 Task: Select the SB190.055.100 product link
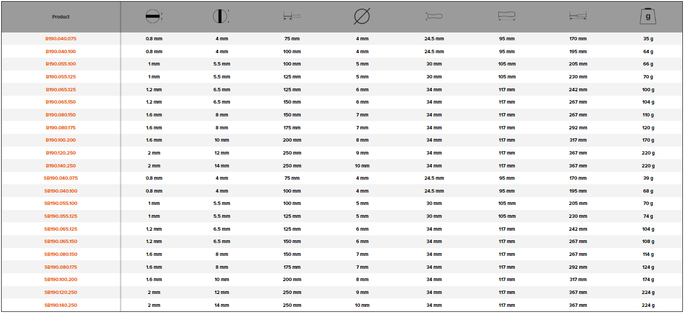point(61,203)
